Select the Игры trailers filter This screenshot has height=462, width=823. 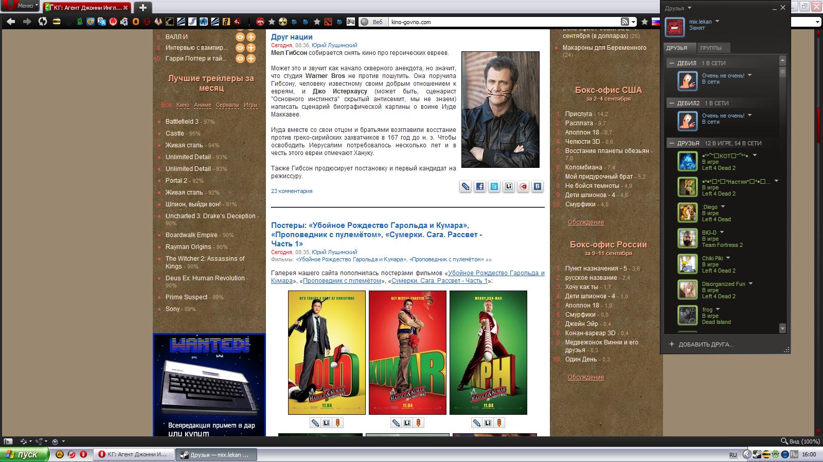coord(251,105)
